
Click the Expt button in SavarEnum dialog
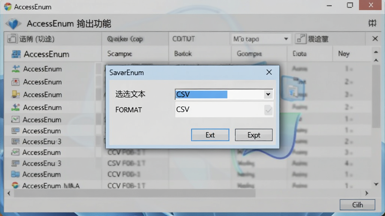click(254, 135)
